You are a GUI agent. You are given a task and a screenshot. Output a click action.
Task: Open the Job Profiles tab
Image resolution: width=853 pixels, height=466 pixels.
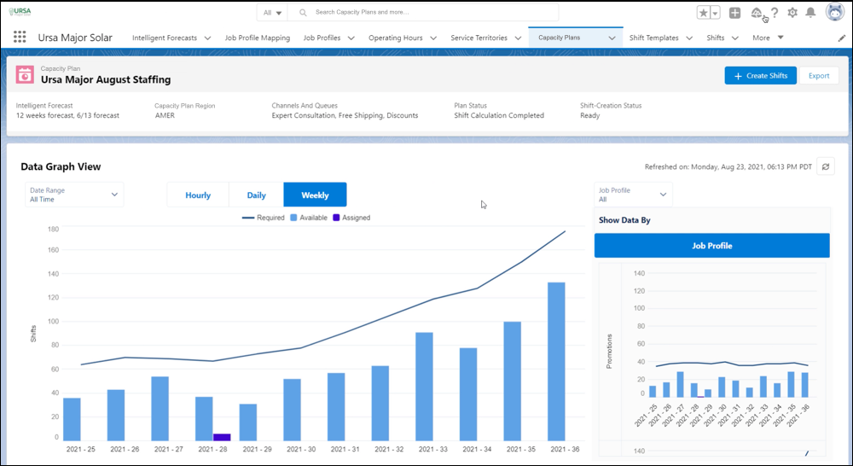[x=322, y=38]
